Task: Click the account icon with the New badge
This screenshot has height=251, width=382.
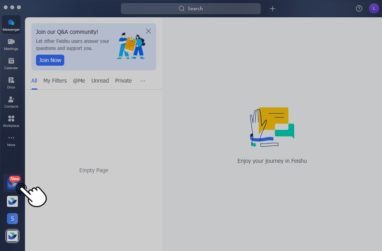Action: 12,183
